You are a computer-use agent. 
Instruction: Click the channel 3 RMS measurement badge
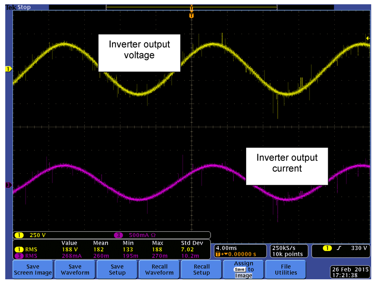point(19,256)
